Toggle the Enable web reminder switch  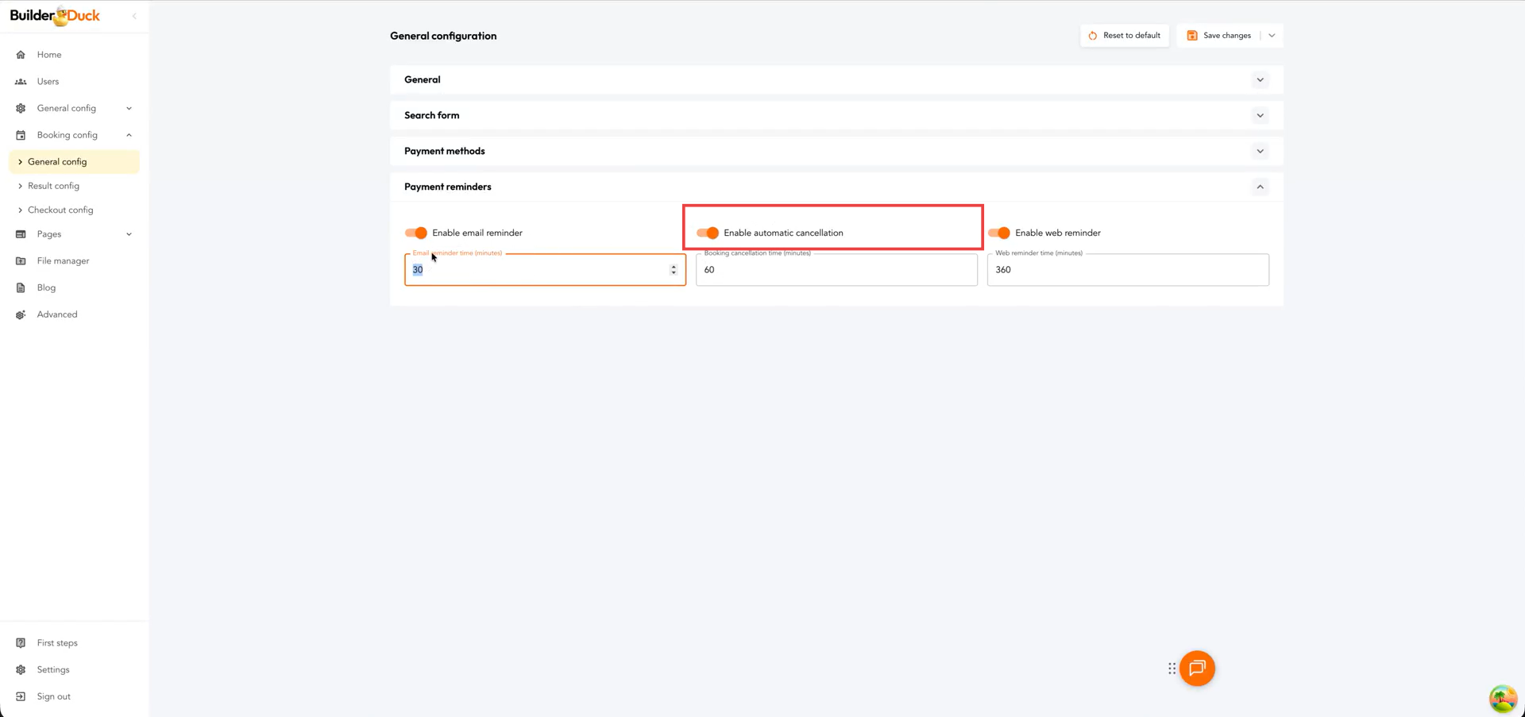click(999, 233)
